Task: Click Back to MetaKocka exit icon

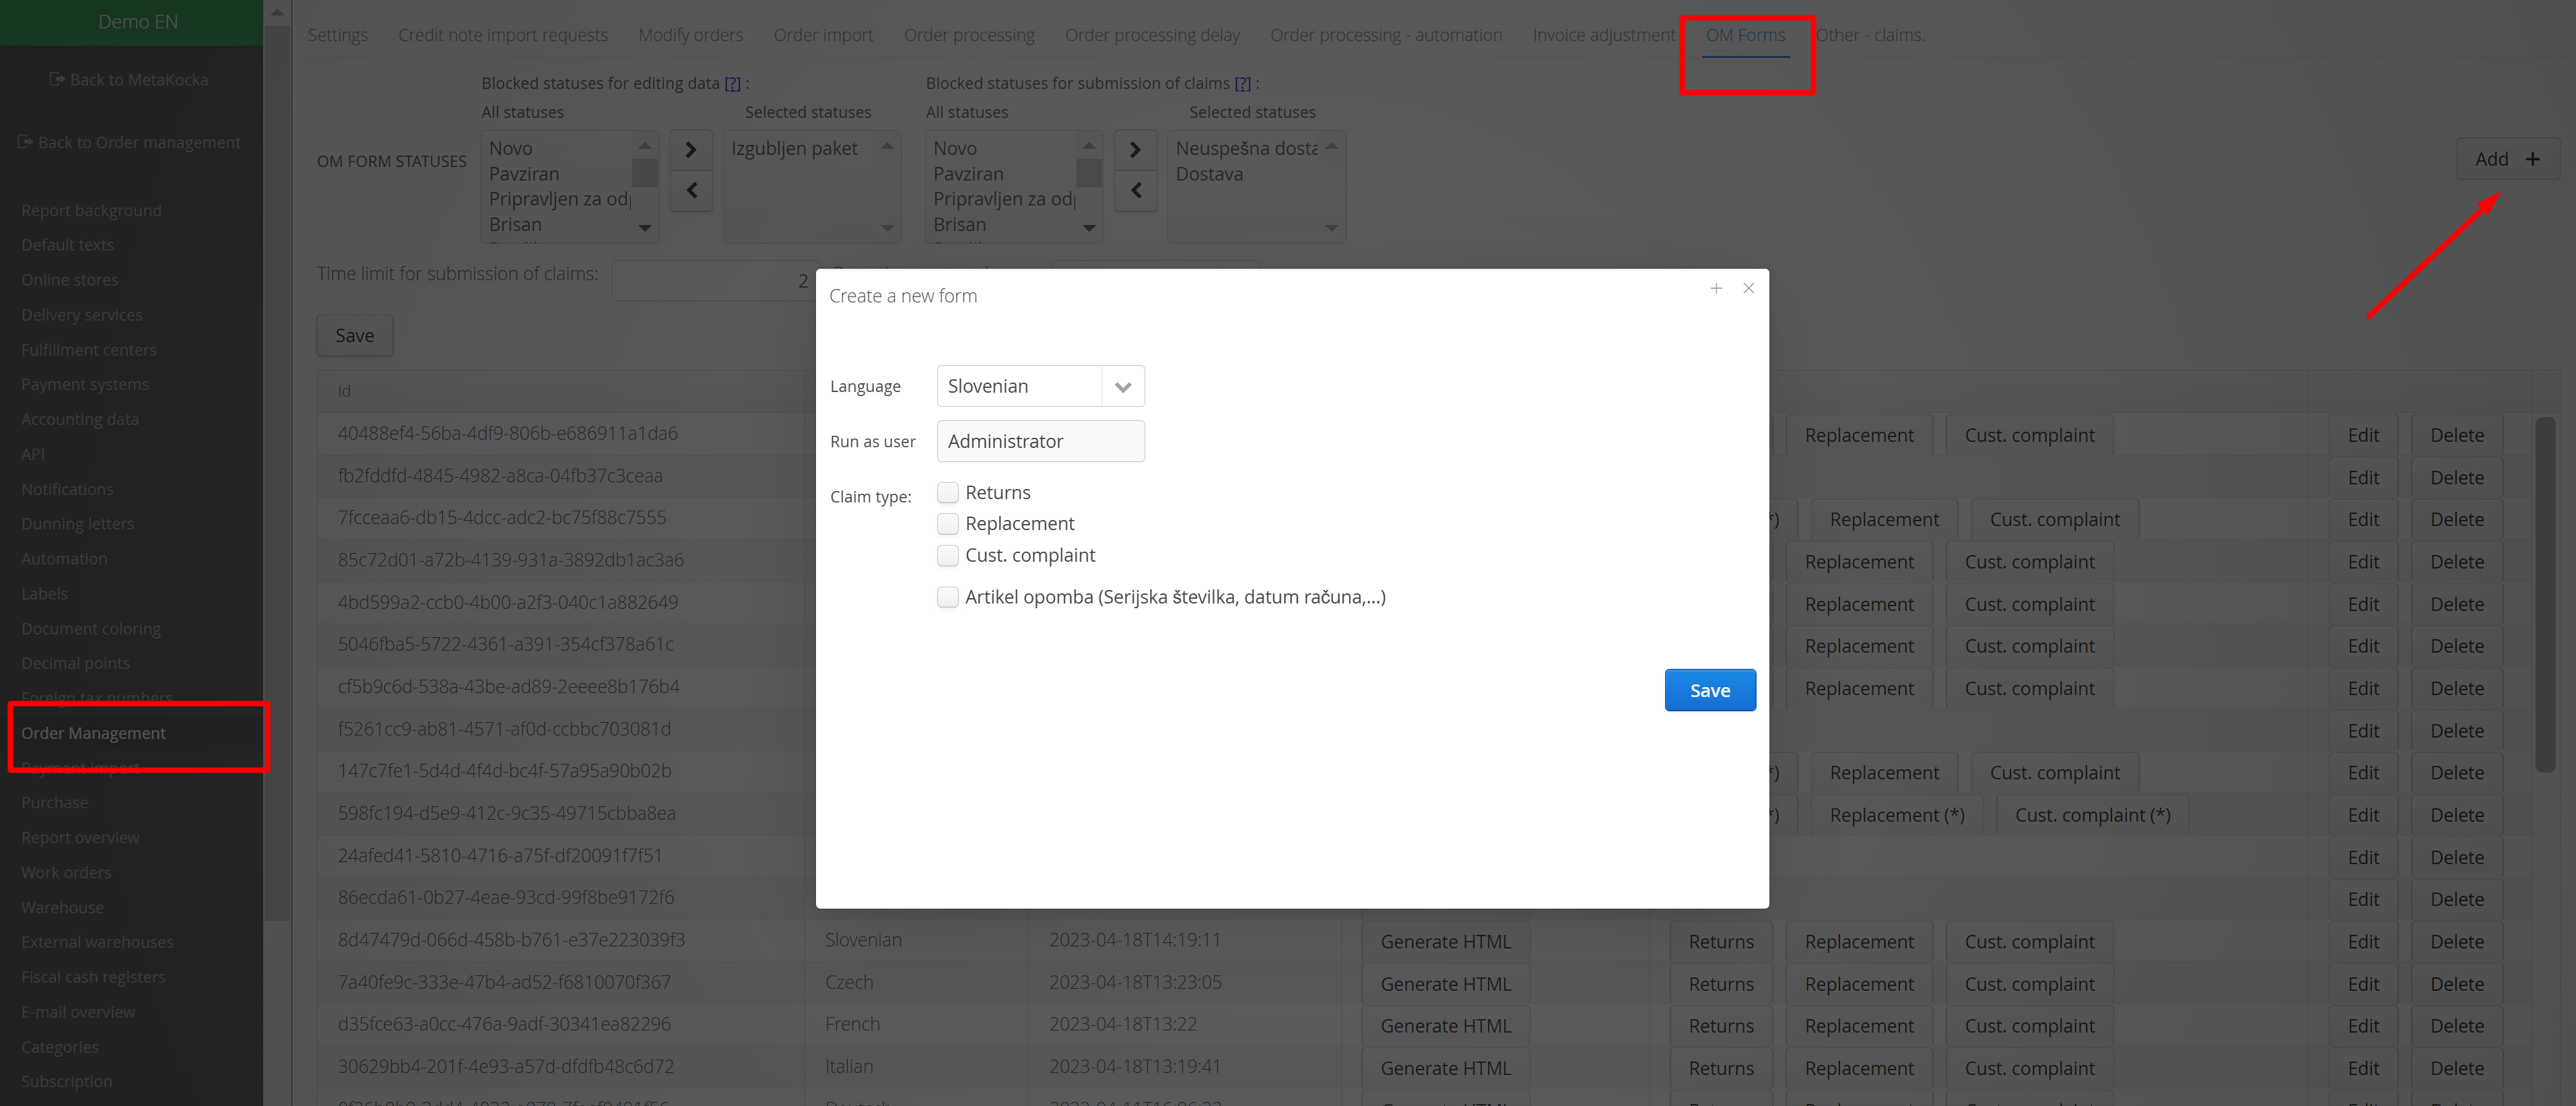Action: coord(57,79)
